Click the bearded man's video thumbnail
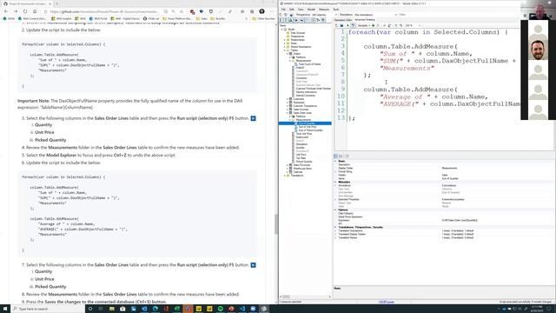Screen dimensions: 556x313 coord(538,50)
